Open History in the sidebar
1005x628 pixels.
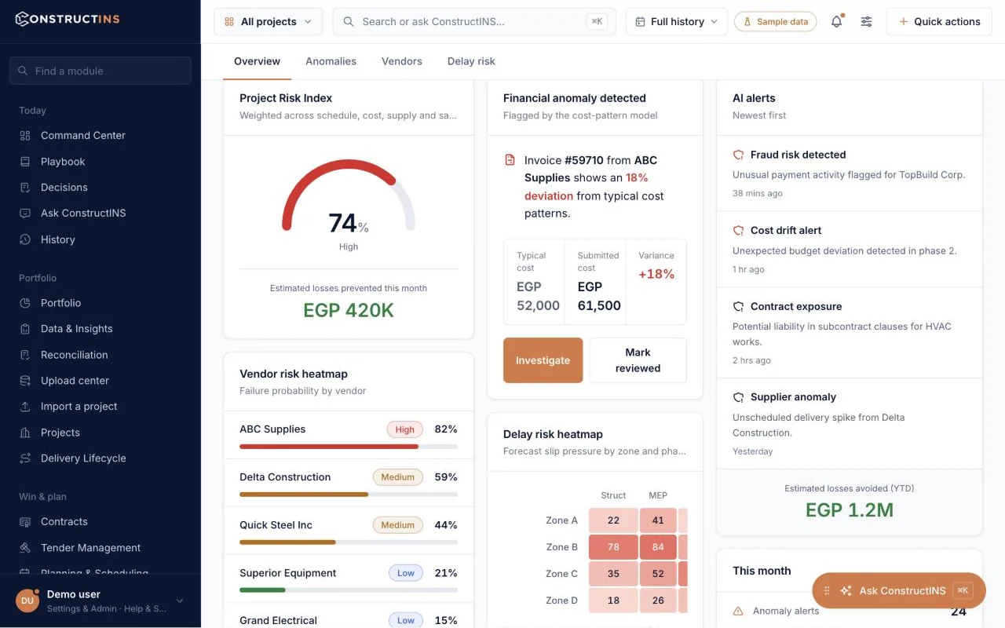tap(100, 239)
